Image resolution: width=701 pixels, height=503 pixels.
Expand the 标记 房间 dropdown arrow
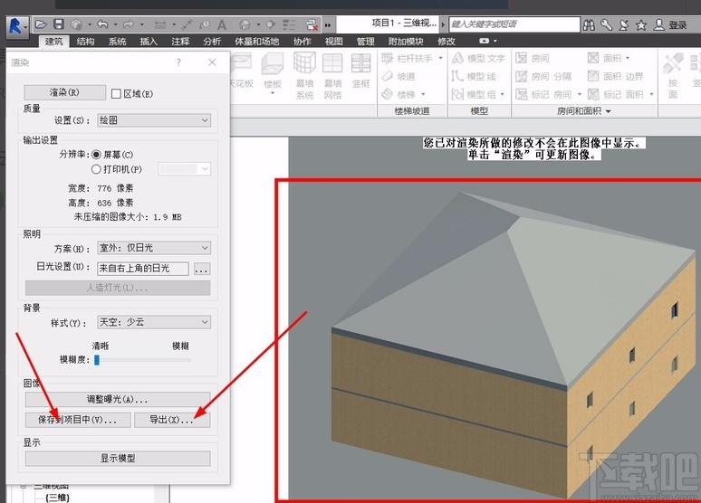580,94
